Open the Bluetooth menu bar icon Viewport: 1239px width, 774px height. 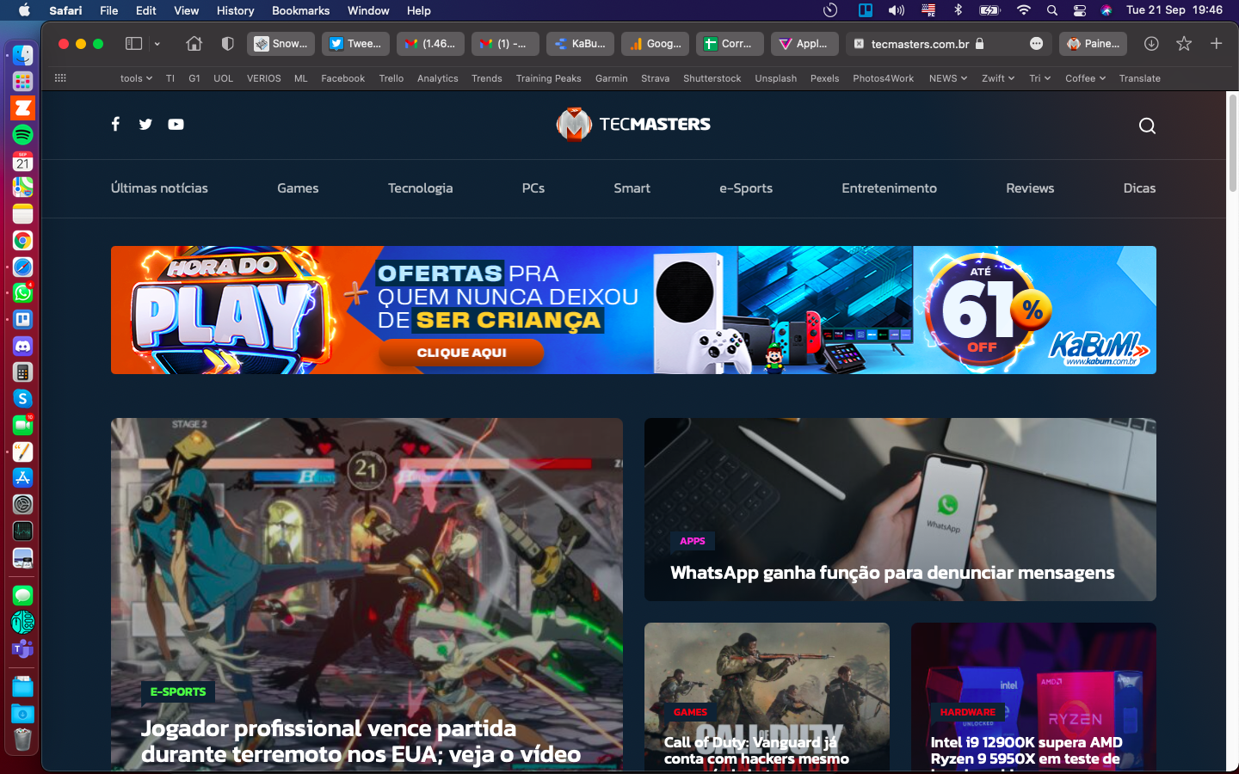[x=958, y=10]
